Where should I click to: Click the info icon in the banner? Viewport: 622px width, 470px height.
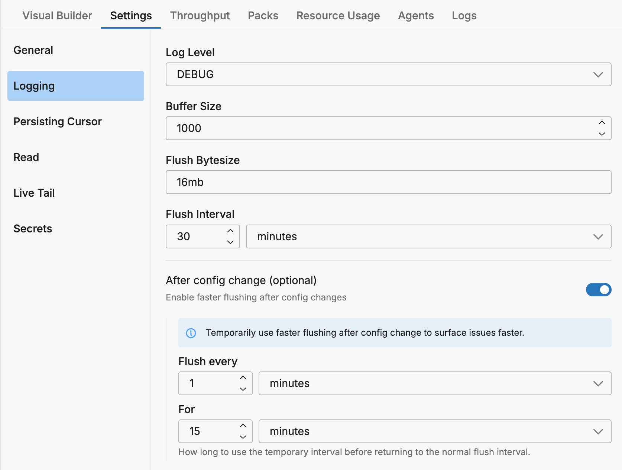pyautogui.click(x=191, y=333)
